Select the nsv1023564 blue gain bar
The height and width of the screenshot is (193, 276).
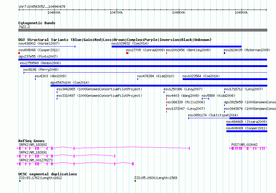tap(225, 79)
